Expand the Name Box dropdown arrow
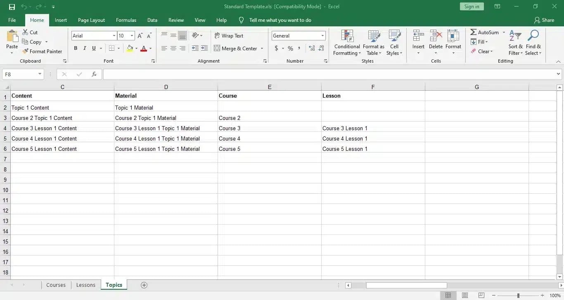Viewport: 564px width, 300px height. [40, 74]
